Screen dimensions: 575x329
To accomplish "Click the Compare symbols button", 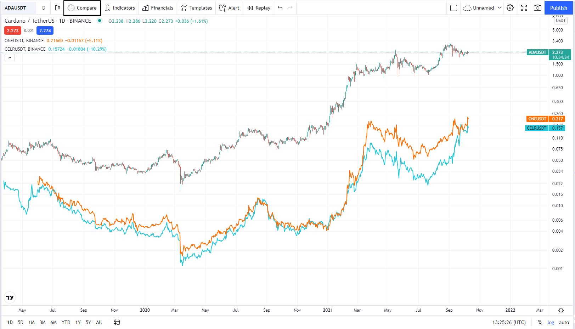I will click(x=82, y=8).
